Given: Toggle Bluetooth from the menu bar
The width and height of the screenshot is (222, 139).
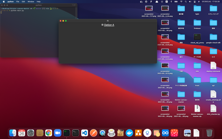Looking at the screenshot, I should [171, 2].
